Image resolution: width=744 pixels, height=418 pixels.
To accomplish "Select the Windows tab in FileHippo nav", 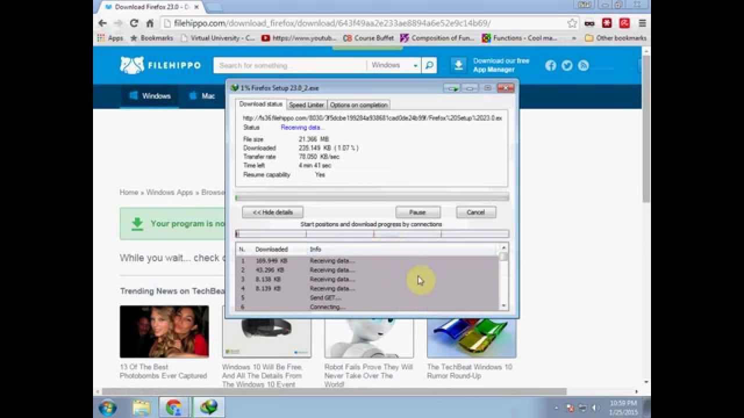I will (150, 96).
